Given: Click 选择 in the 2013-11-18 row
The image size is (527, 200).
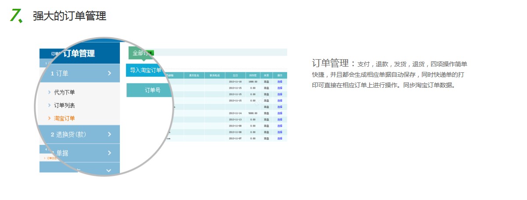Looking at the screenshot, I should pyautogui.click(x=280, y=82).
